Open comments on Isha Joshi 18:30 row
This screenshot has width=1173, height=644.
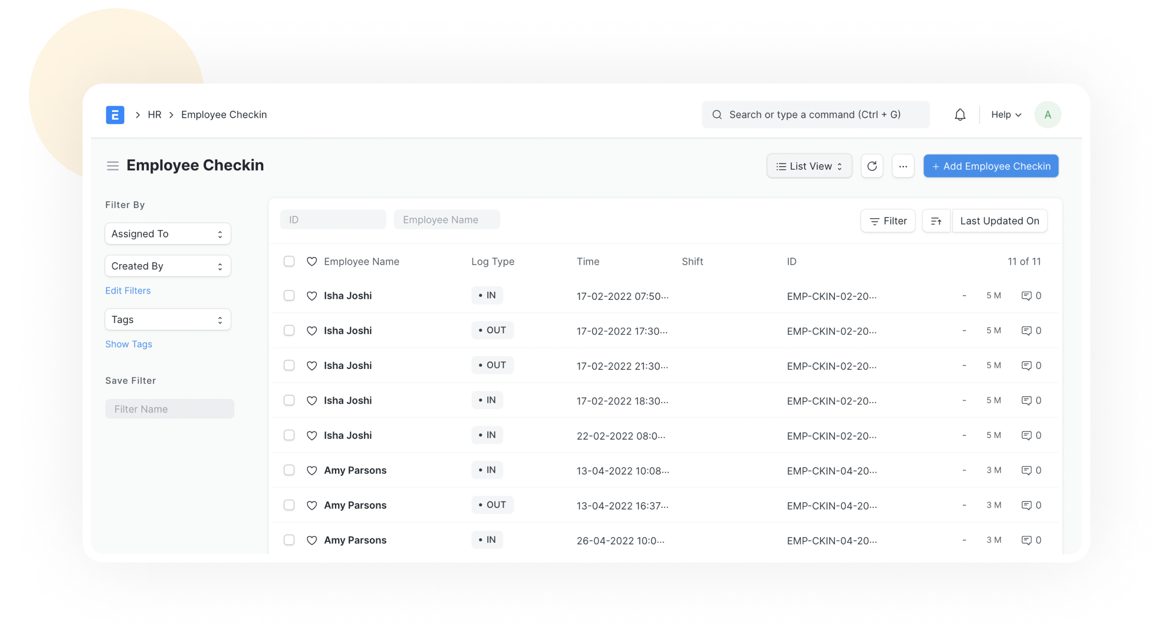(x=1031, y=400)
